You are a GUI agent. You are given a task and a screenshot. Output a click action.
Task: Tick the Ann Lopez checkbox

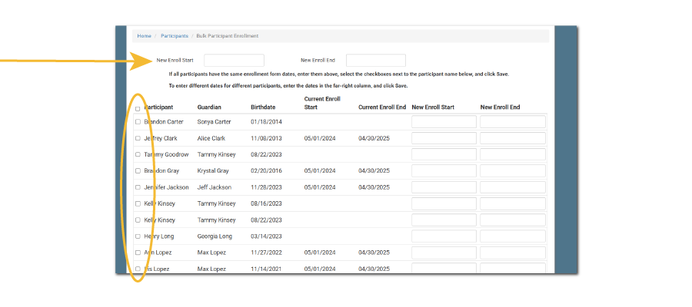(138, 252)
